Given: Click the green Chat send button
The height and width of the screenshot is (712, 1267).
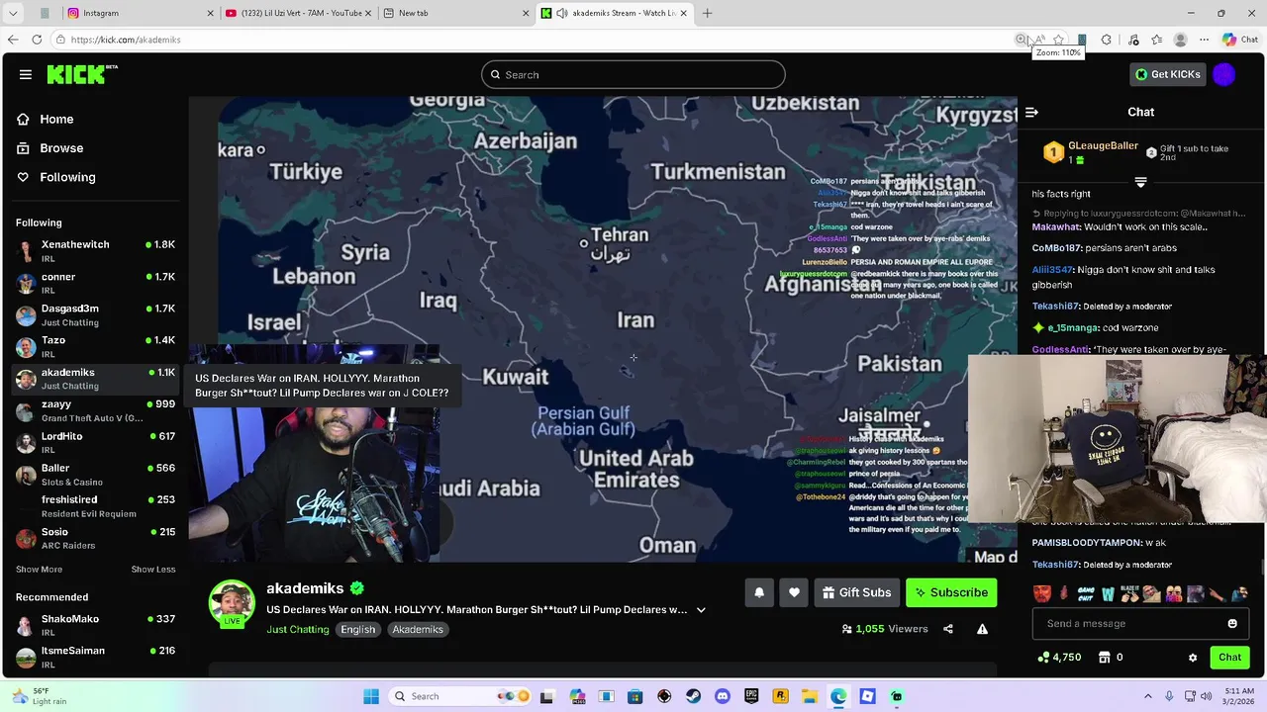Looking at the screenshot, I should click(x=1229, y=657).
